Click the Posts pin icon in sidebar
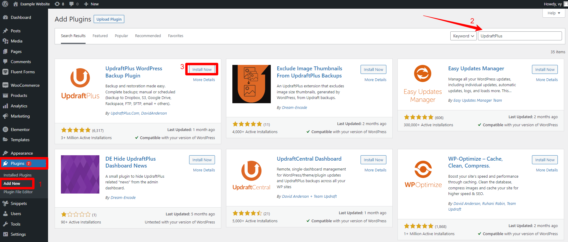This screenshot has height=242, width=568. coord(5,31)
